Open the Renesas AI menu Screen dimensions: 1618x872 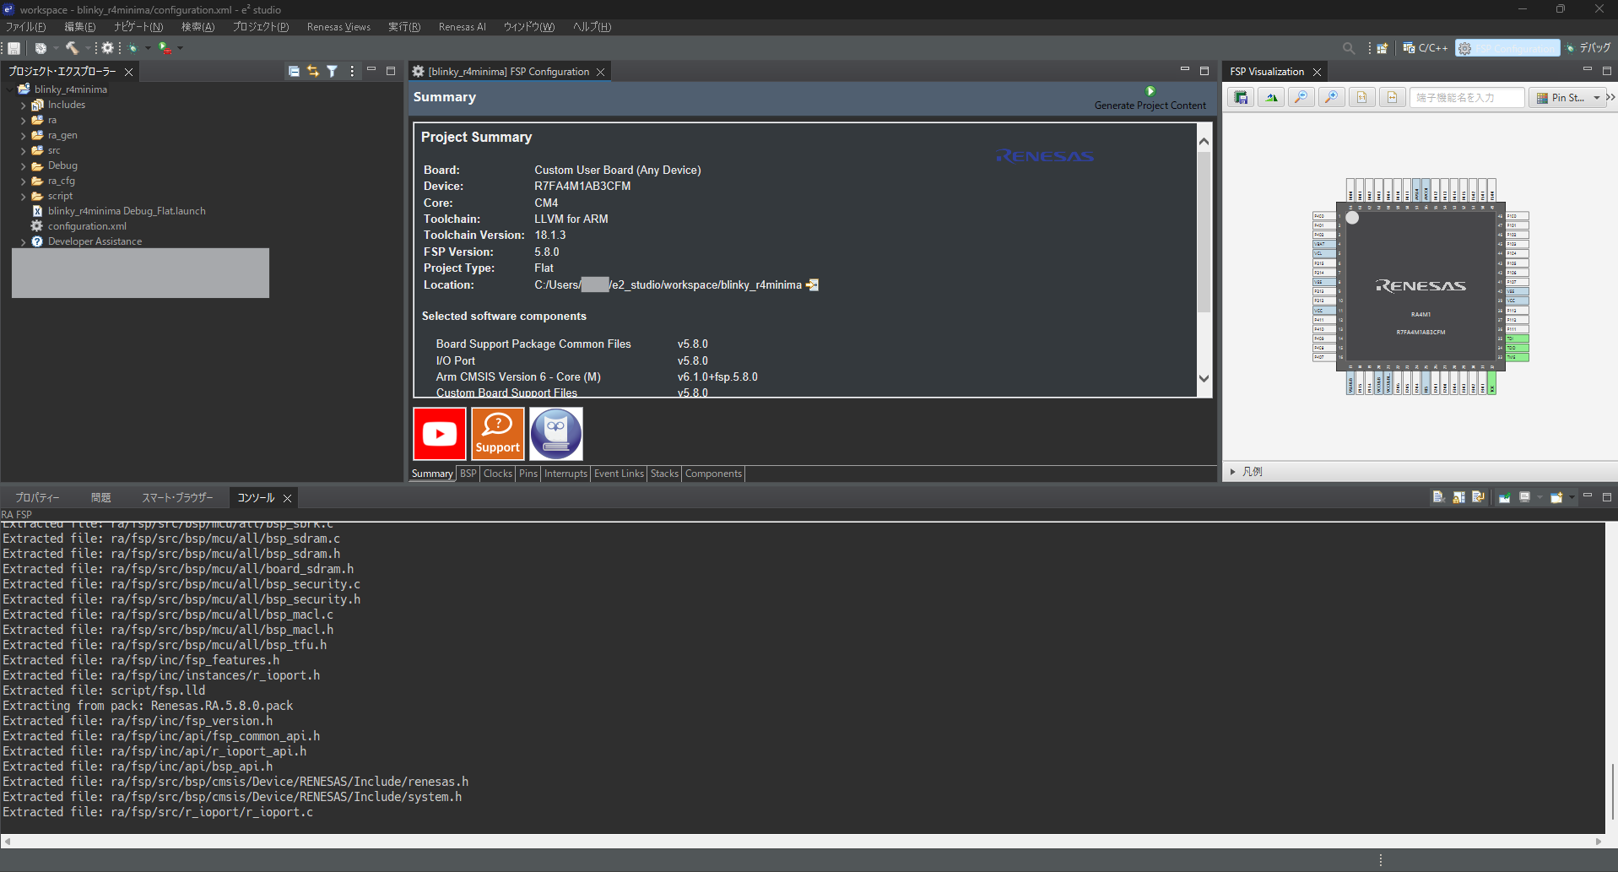click(462, 27)
